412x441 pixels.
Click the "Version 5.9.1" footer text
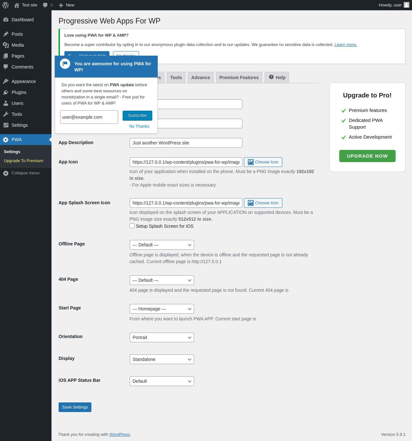[393, 435]
